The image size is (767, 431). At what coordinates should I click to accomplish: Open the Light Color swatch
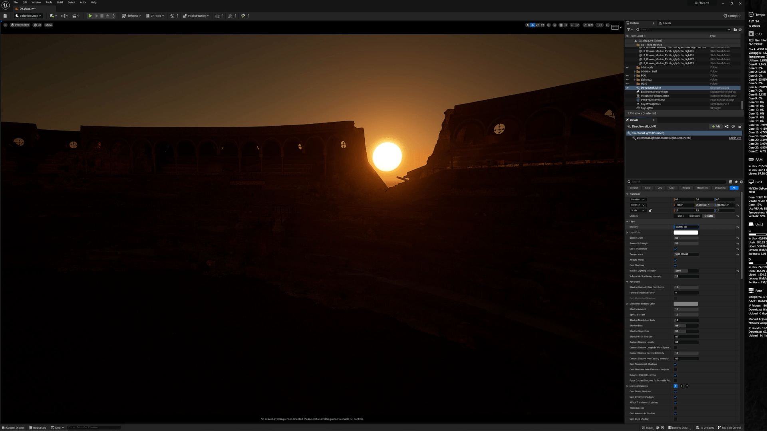click(x=686, y=232)
